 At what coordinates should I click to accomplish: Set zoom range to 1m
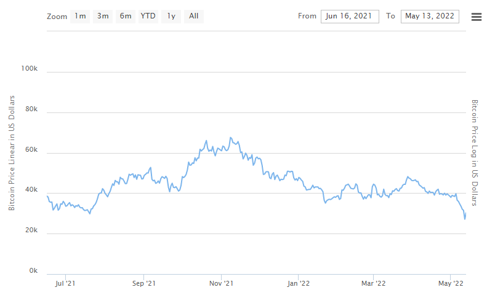pyautogui.click(x=80, y=17)
